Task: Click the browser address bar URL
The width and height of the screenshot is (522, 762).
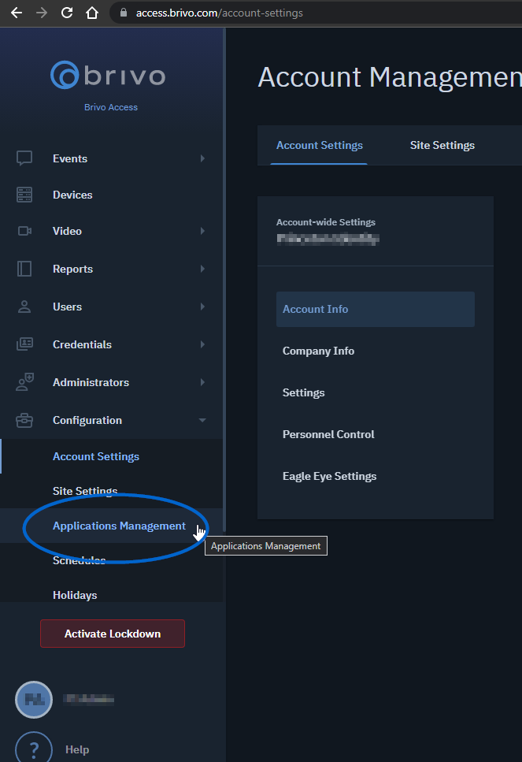Action: click(219, 13)
